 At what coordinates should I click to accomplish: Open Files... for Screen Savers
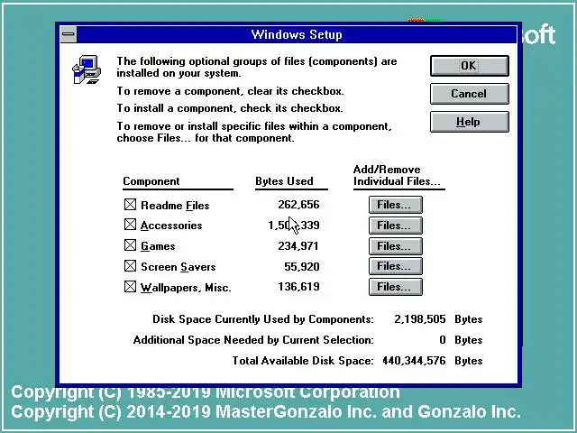point(395,266)
